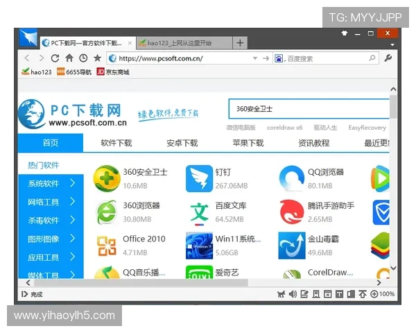Open address bar history dropdown arrow
The width and height of the screenshot is (416, 333).
pyautogui.click(x=255, y=58)
